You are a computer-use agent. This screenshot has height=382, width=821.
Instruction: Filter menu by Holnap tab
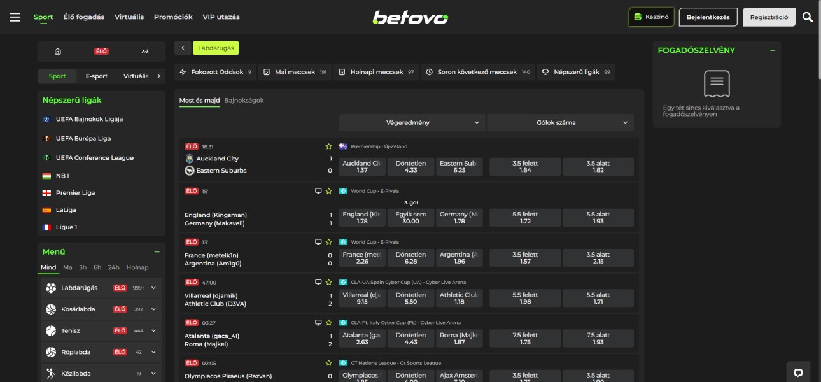[x=137, y=267]
